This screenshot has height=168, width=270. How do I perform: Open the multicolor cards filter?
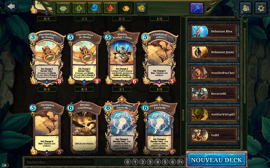[x=141, y=8]
